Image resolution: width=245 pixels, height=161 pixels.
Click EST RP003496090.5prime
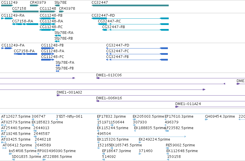(x=38, y=154)
